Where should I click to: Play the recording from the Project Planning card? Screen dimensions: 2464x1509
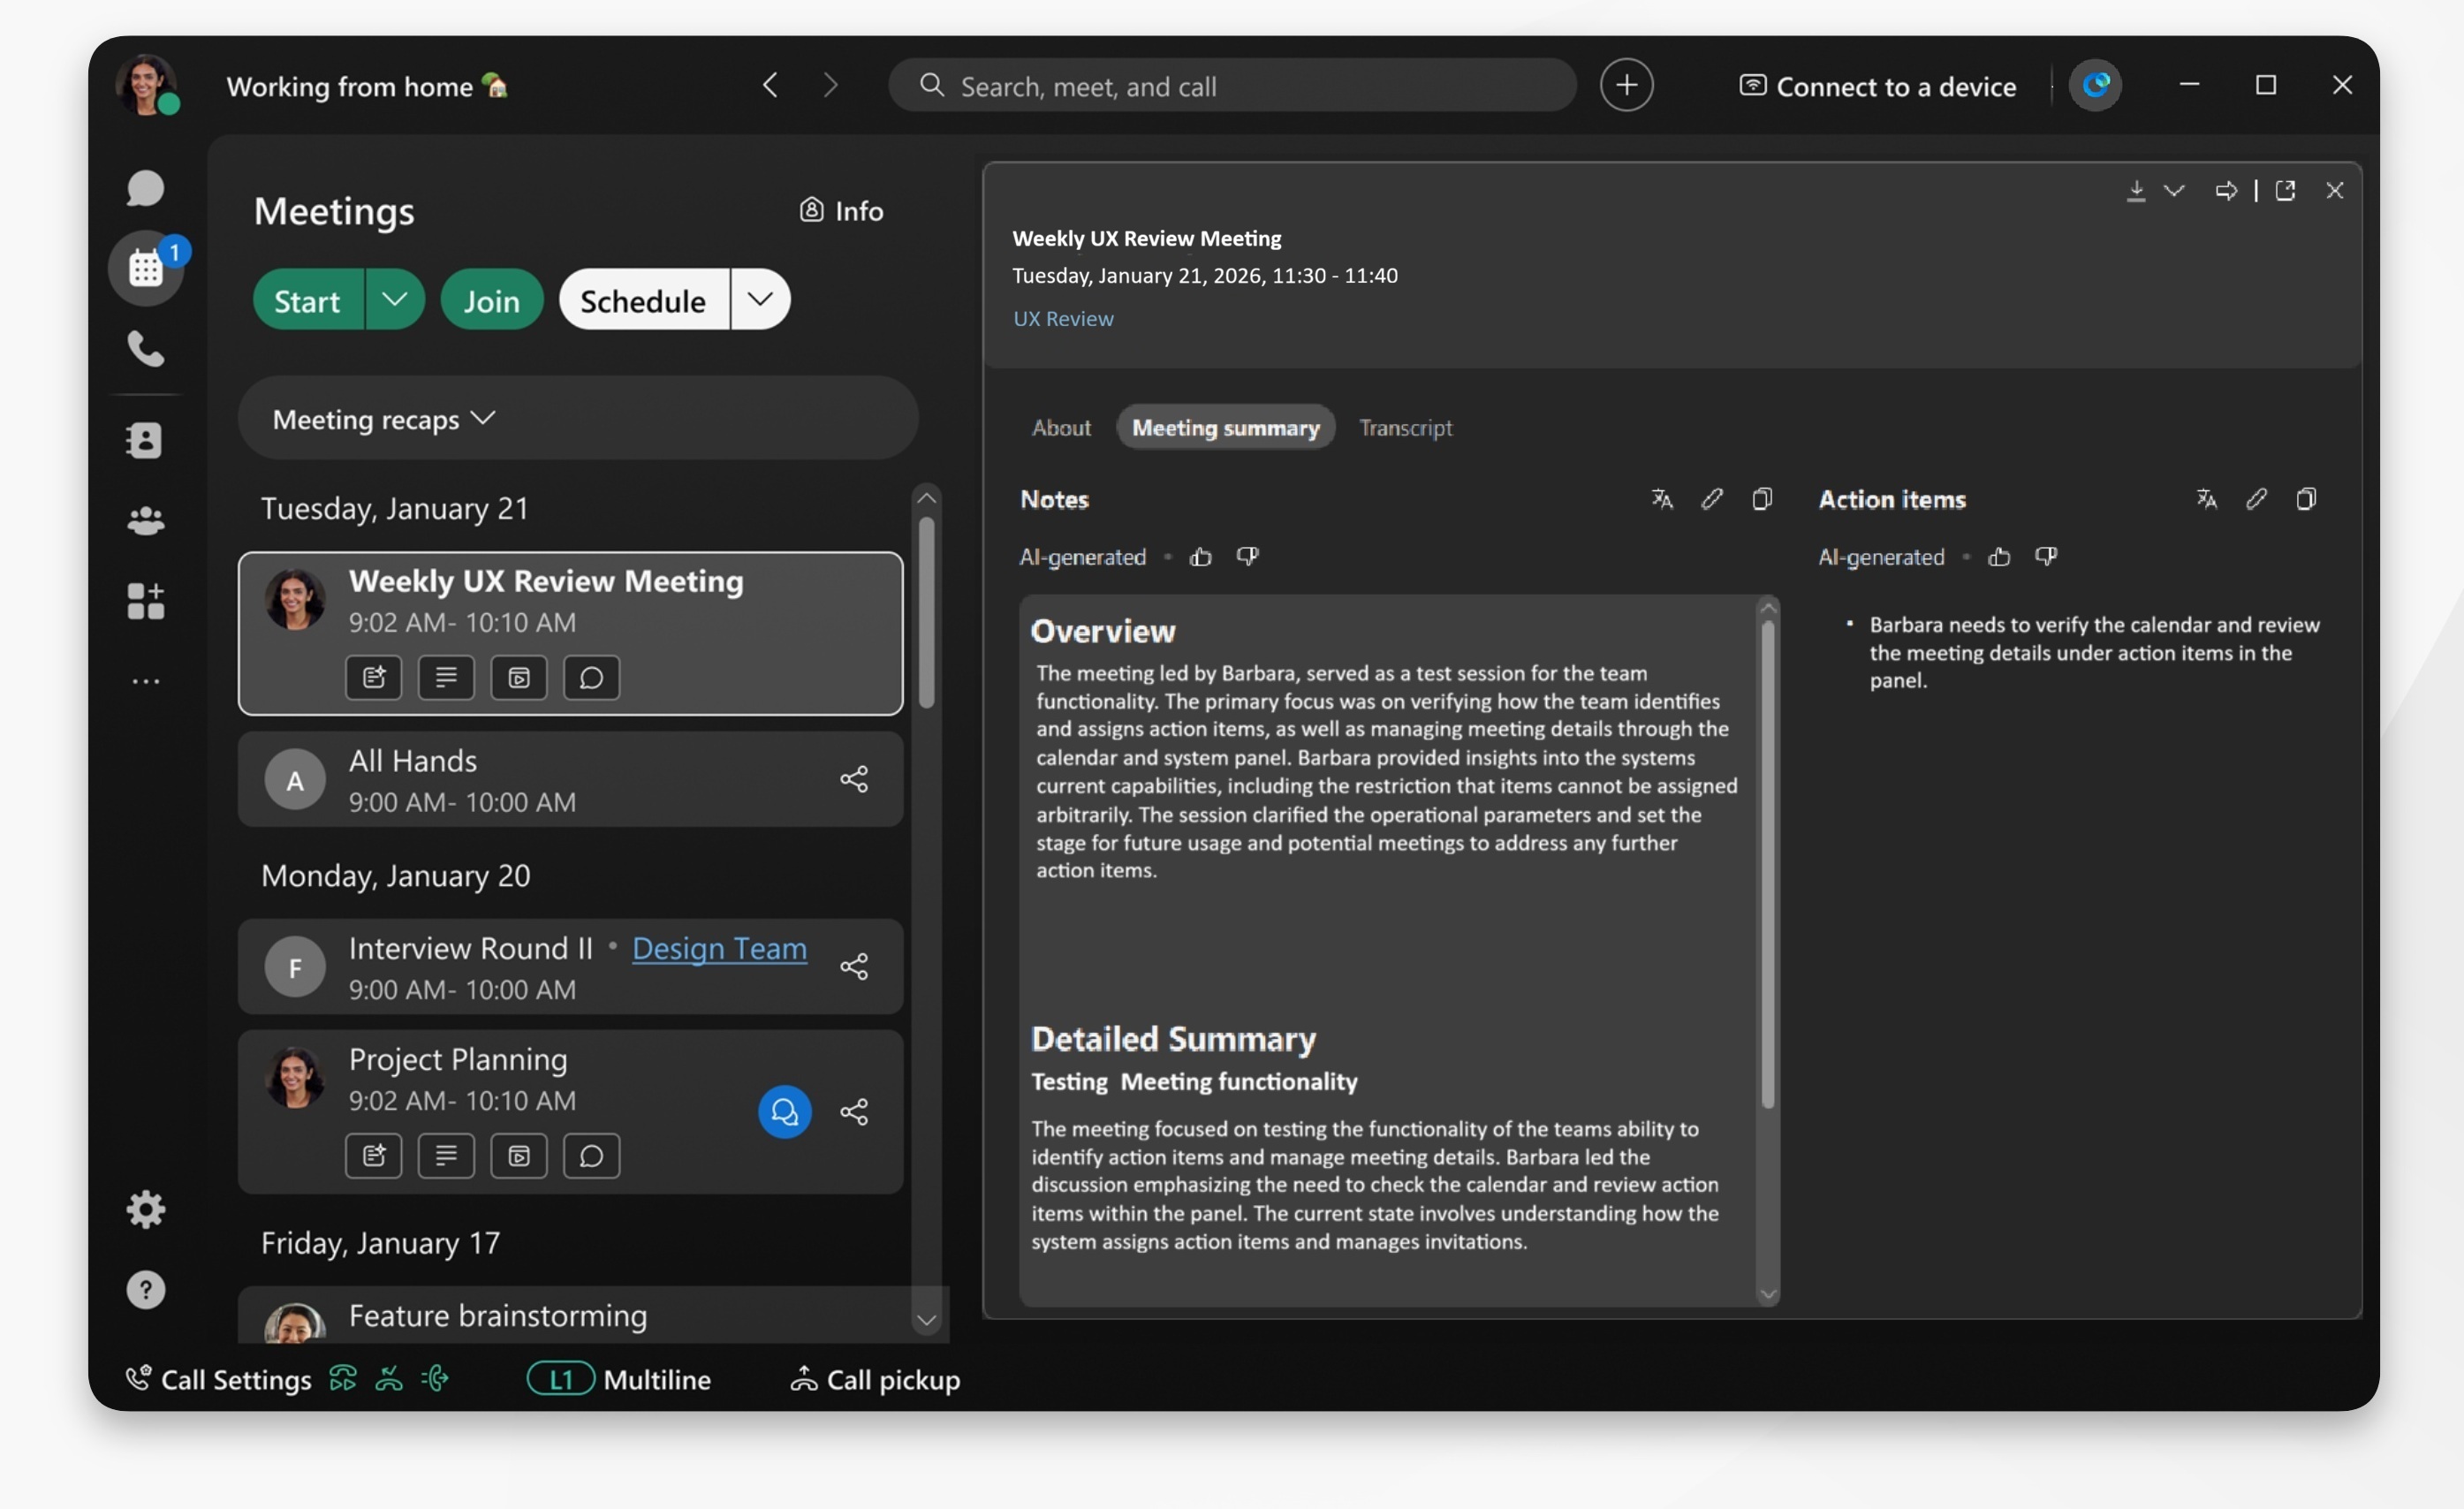click(x=519, y=1156)
